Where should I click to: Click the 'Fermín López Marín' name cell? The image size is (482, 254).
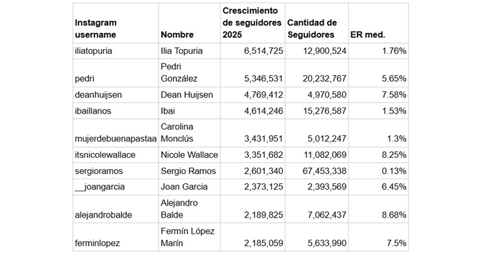(188, 237)
